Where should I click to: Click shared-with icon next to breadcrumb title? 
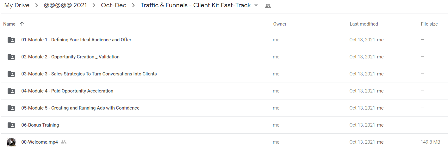pos(268,6)
